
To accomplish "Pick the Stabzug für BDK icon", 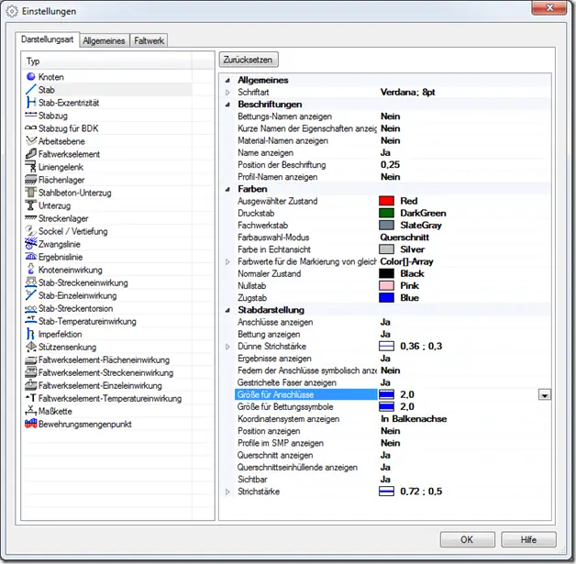I will pyautogui.click(x=31, y=127).
